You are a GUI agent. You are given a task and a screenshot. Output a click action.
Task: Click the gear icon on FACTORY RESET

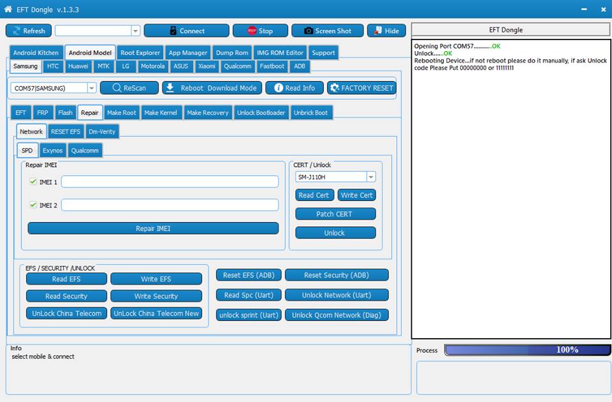(335, 88)
